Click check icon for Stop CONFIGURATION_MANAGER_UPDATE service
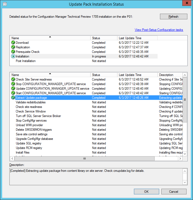The image size is (193, 200). pos(13,84)
